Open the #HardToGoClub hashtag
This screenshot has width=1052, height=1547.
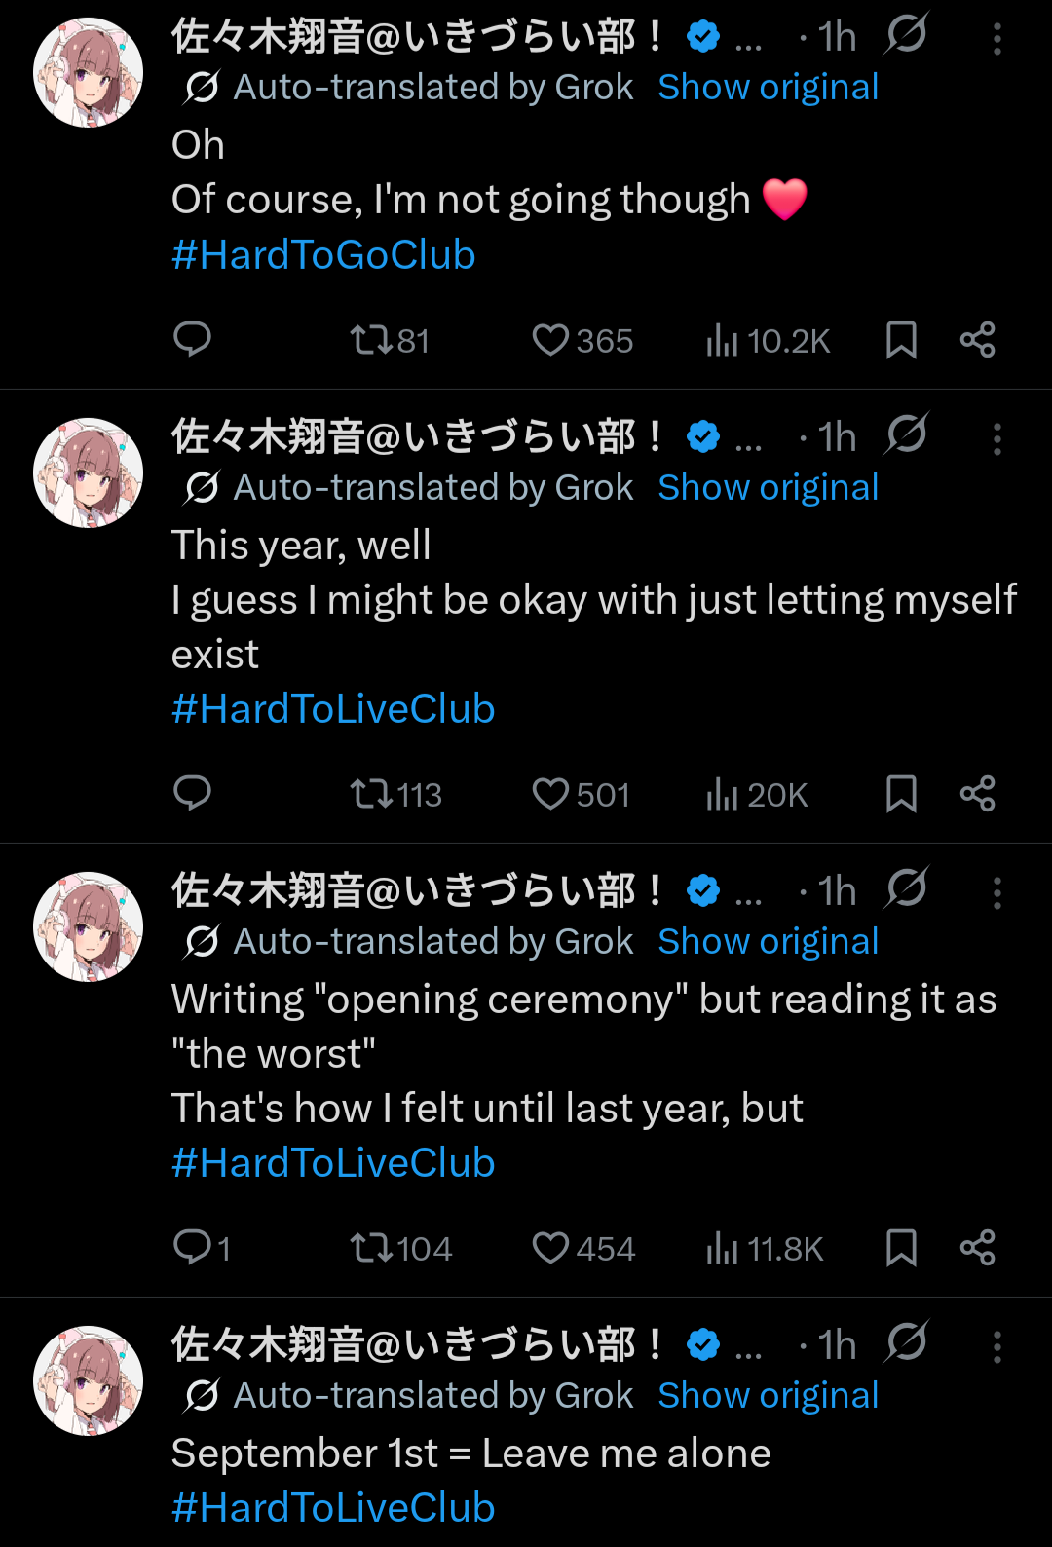[323, 255]
